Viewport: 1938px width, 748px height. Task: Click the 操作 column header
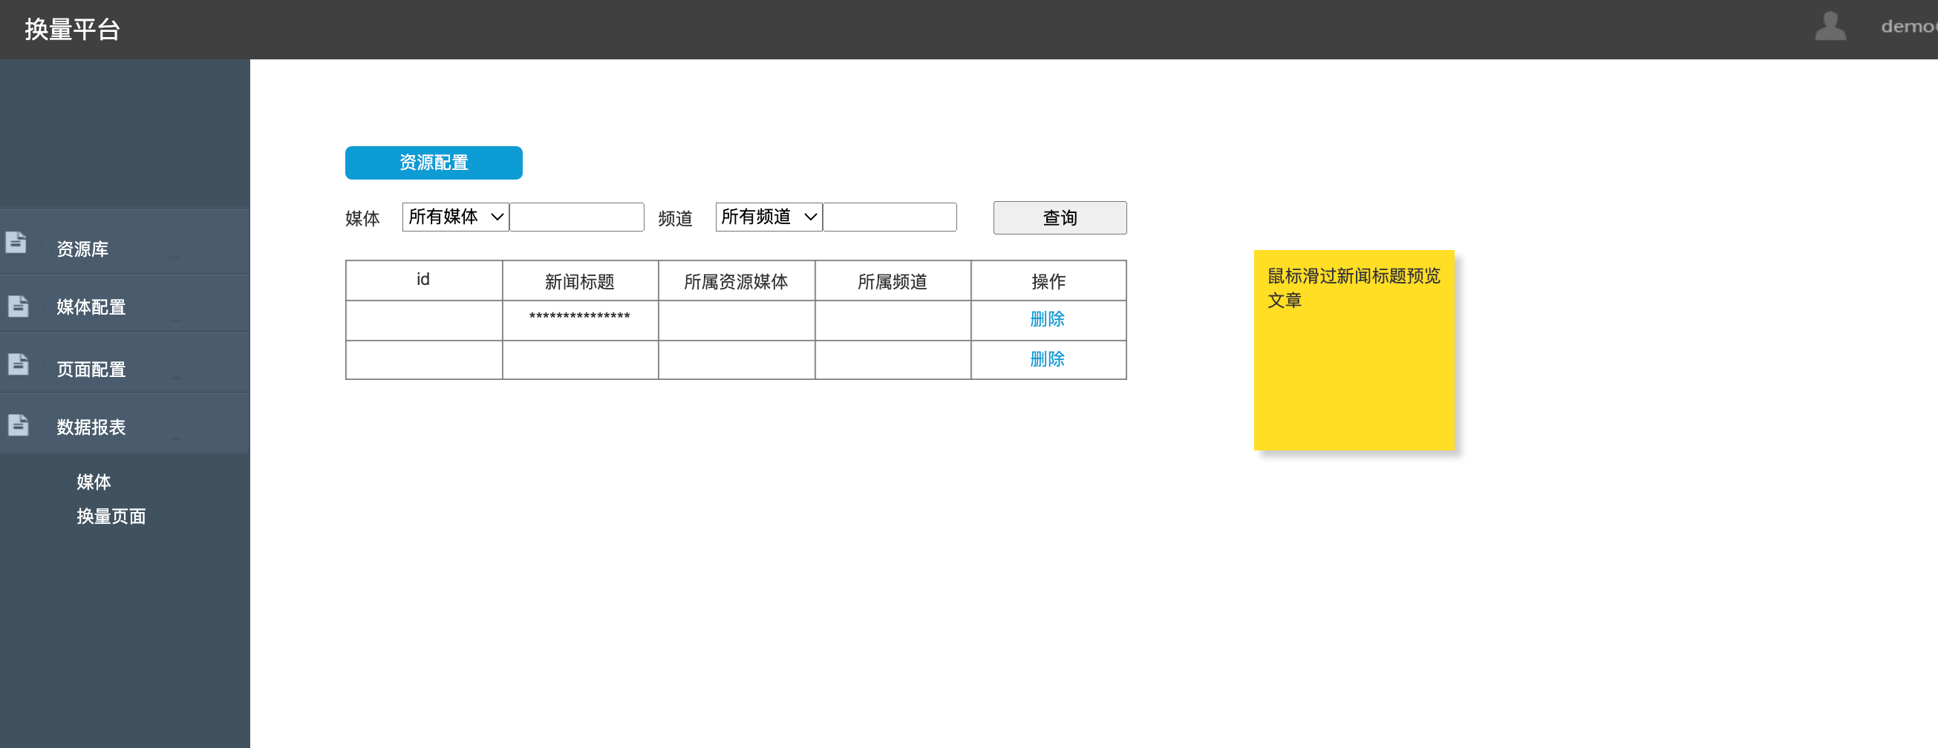pyautogui.click(x=1048, y=281)
